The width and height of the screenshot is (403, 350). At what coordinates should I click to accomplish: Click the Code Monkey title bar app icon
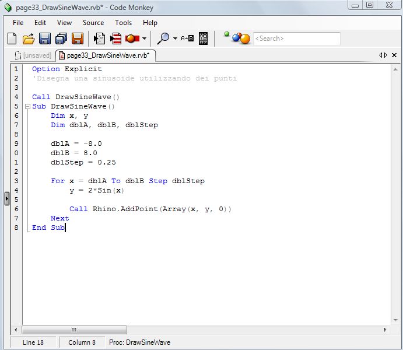pos(8,7)
